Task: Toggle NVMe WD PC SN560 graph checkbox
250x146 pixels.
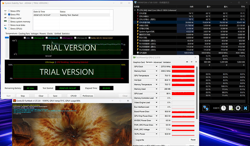Action: [x=89, y=38]
